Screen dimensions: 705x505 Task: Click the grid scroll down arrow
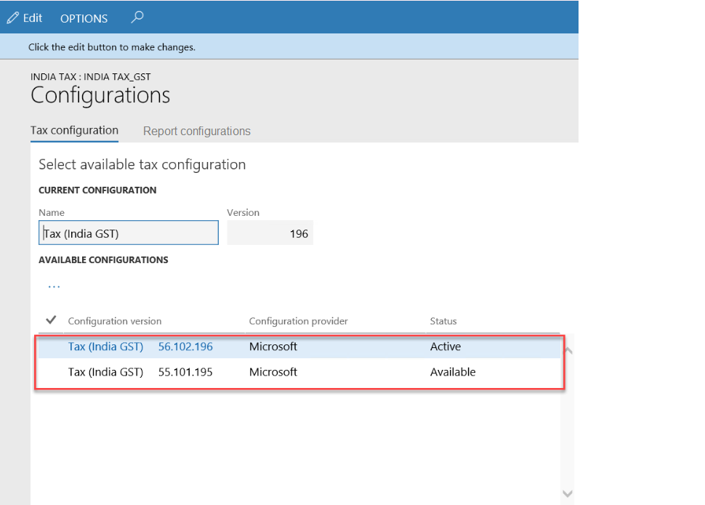click(x=568, y=493)
